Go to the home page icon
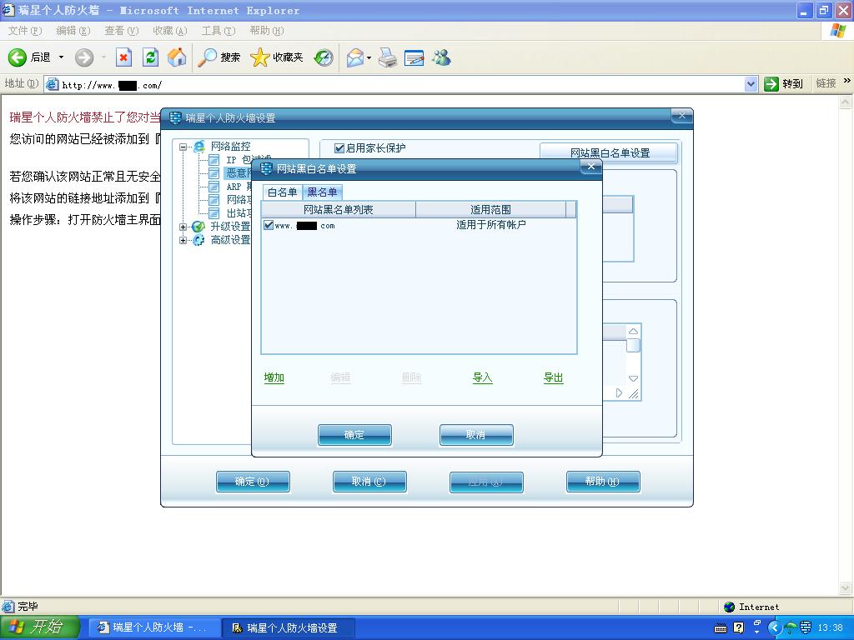The image size is (854, 640). point(177,57)
